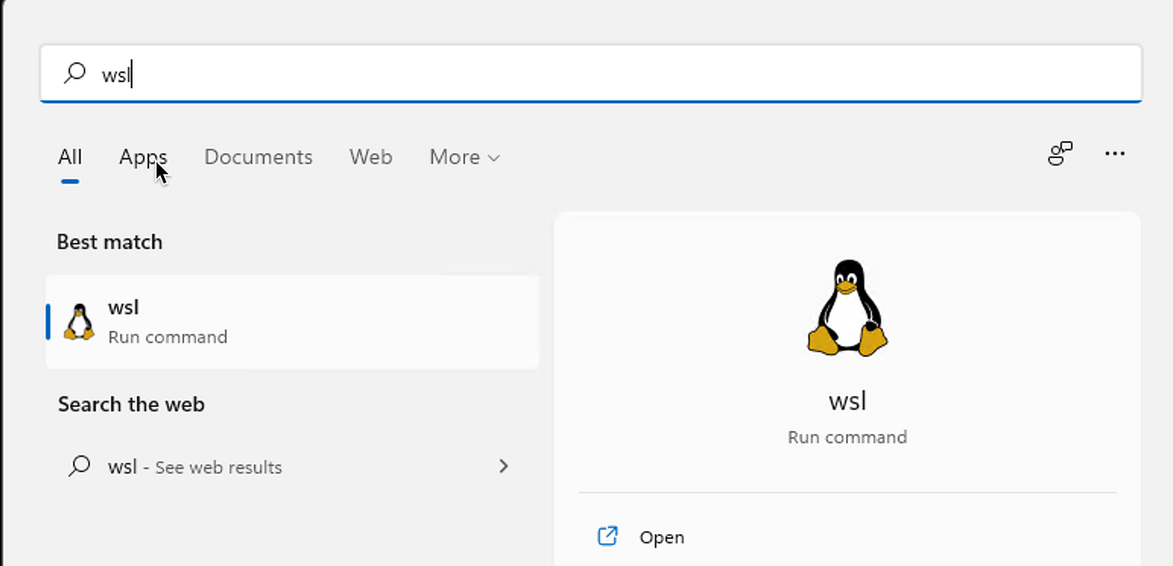Image resolution: width=1173 pixels, height=566 pixels.
Task: Click Open to launch wsl
Action: pos(662,537)
